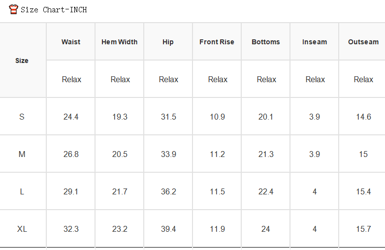Click the red shirt icon beside Size Chart
The image size is (385, 250).
[13, 9]
